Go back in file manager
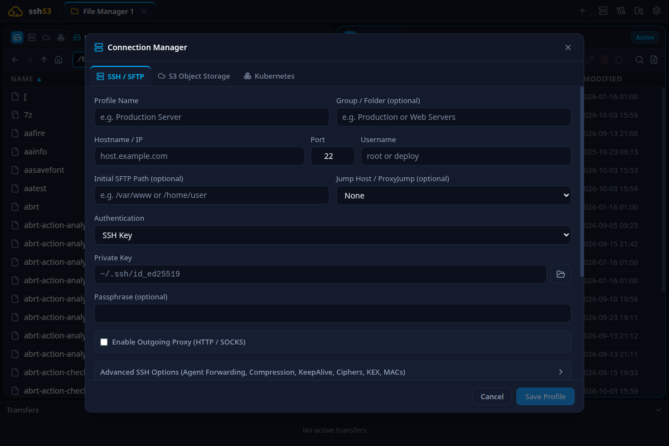The image size is (669, 446). coord(15,60)
